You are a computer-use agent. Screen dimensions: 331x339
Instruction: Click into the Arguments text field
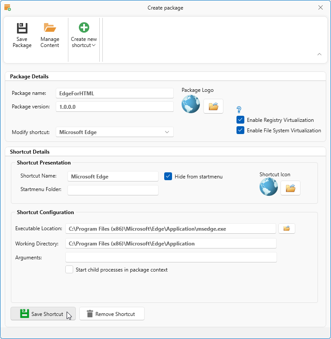(x=171, y=258)
